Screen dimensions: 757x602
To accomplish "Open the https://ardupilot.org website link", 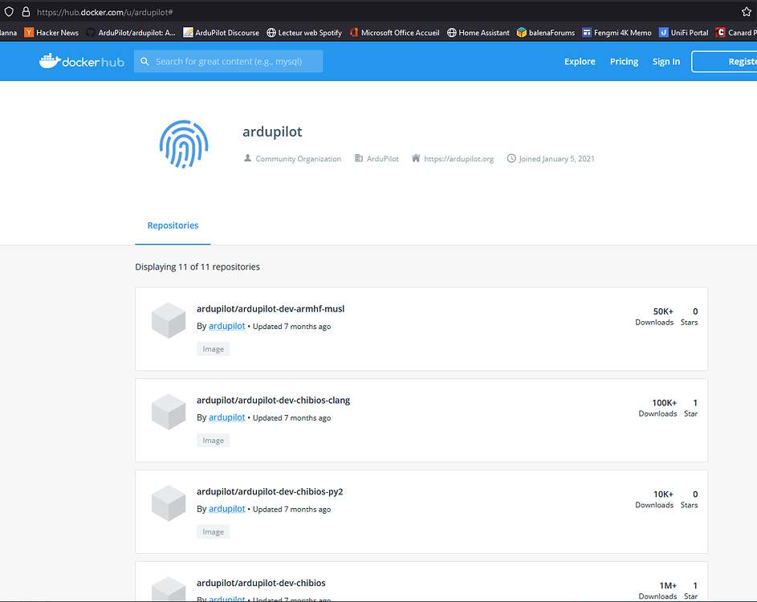I will (458, 158).
